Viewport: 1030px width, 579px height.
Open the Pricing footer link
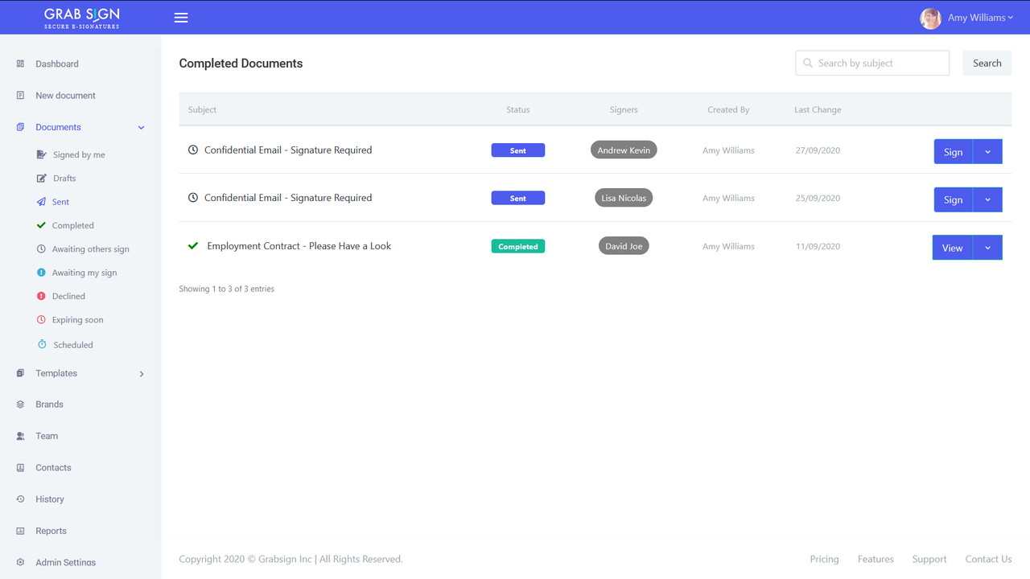[x=824, y=559]
